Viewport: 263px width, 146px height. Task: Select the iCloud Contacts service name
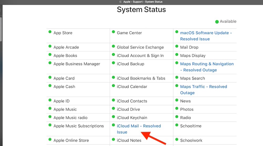coord(132,101)
